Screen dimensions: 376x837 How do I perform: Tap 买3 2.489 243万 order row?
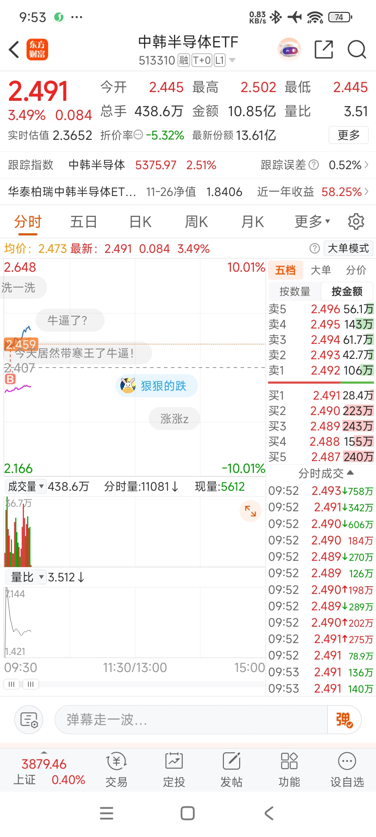click(x=321, y=426)
